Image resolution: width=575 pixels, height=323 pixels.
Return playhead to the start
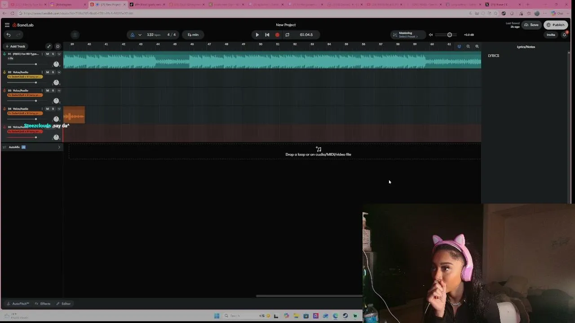pos(267,35)
